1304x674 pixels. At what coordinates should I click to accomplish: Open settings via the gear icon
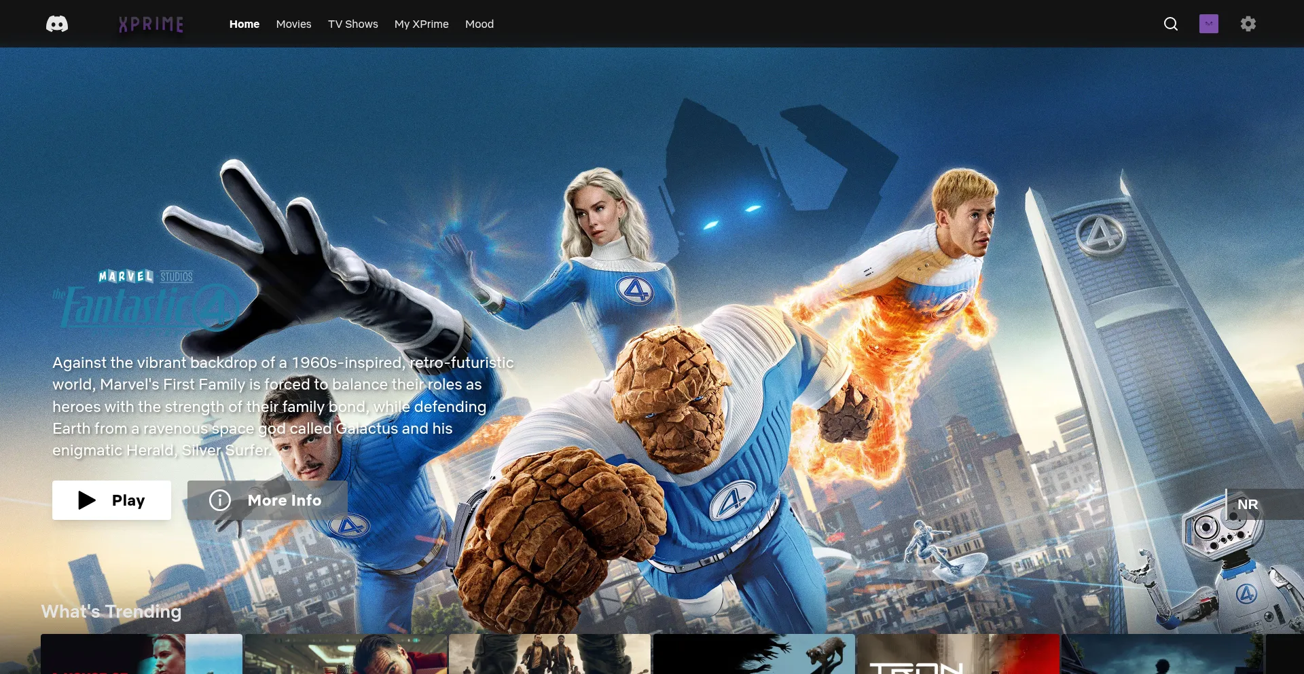tap(1248, 24)
